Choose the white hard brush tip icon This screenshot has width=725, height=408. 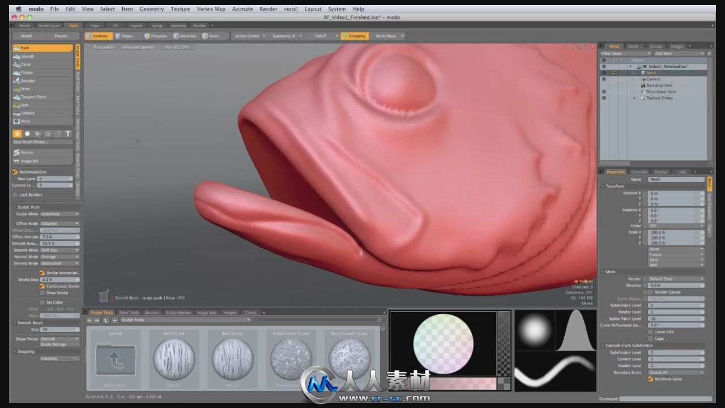click(x=27, y=134)
